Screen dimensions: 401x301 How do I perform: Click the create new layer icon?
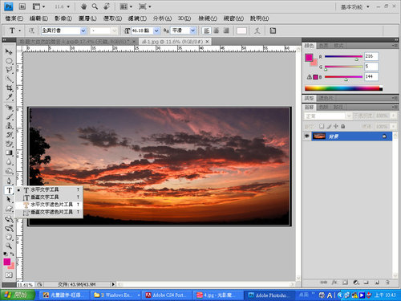pos(377,283)
